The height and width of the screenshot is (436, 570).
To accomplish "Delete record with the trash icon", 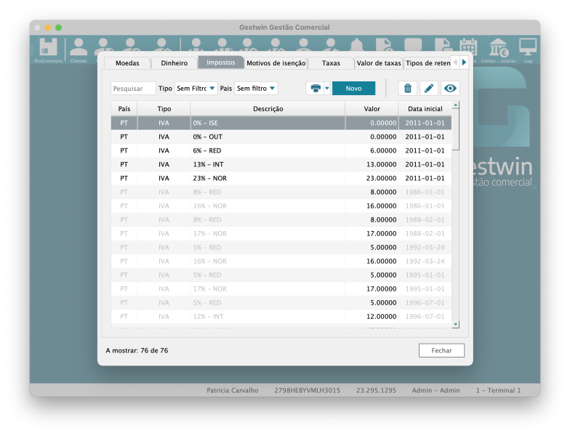I will tap(407, 88).
